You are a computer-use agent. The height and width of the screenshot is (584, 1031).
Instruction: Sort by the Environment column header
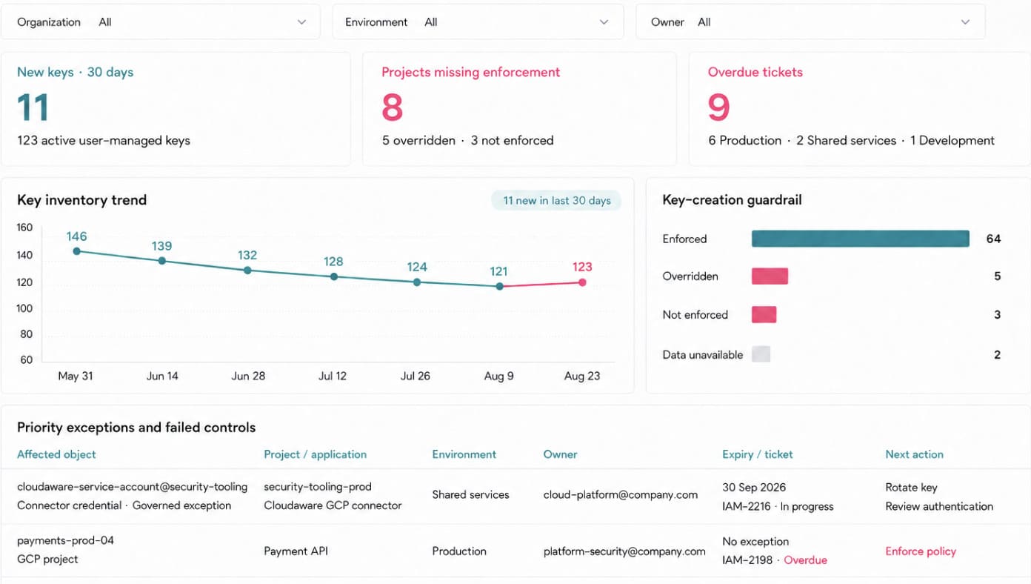point(464,454)
